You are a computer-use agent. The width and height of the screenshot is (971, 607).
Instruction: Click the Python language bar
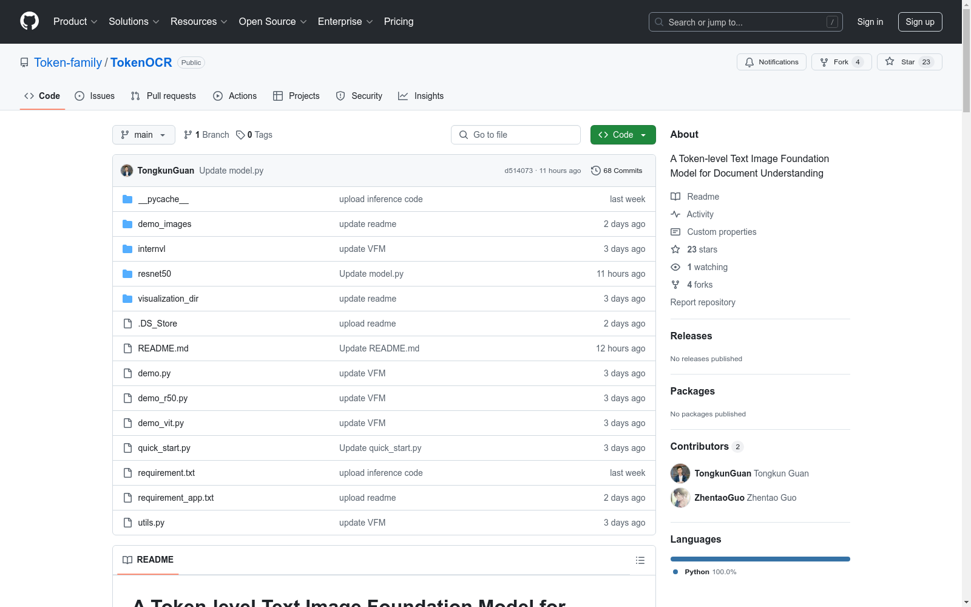click(760, 559)
